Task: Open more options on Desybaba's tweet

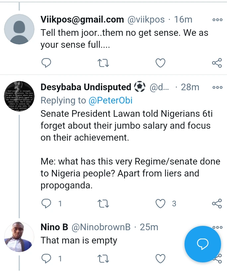Action: point(217,88)
